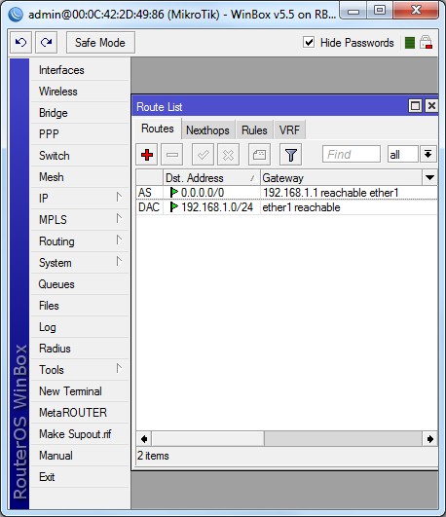Click the Find search field

(352, 154)
